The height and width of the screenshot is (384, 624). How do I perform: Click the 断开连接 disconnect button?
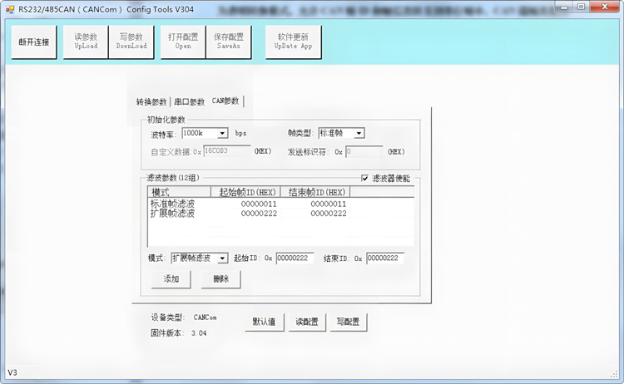click(34, 42)
